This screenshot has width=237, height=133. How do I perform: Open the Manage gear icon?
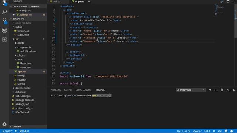tap(4, 124)
